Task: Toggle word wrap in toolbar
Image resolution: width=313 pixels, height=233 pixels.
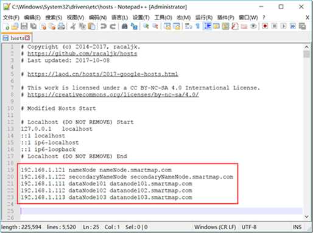Action: (x=188, y=26)
